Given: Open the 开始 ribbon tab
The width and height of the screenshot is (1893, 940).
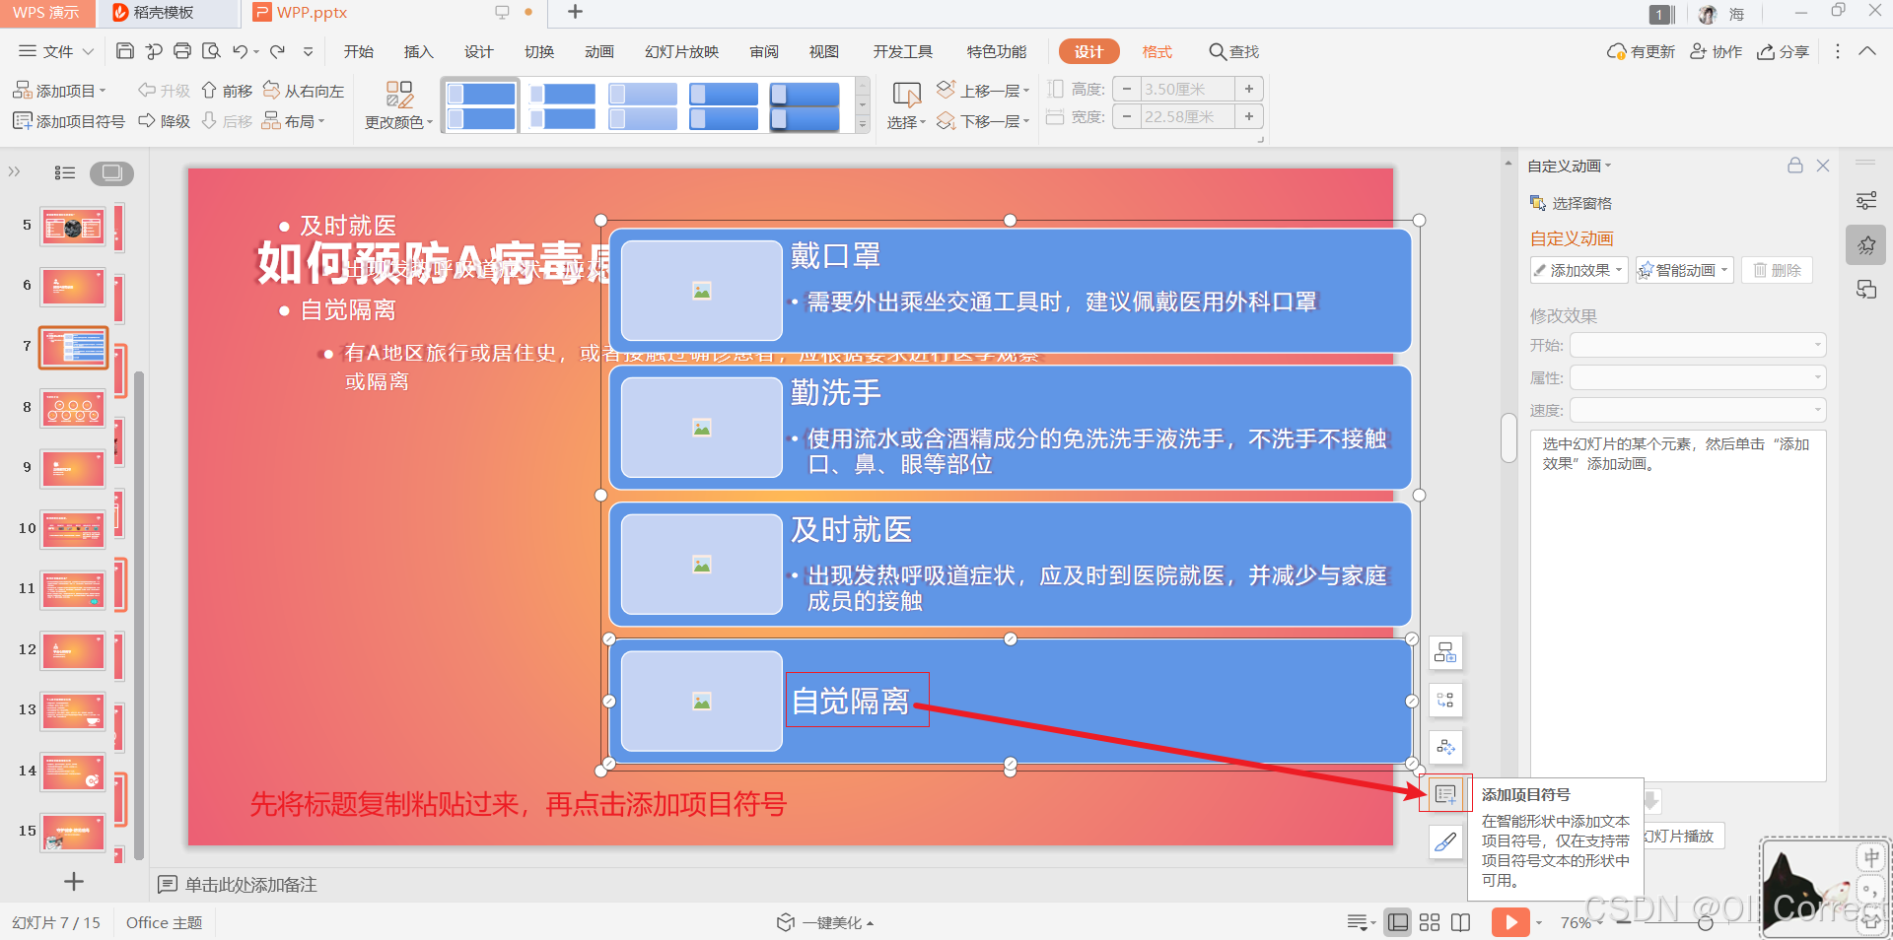Looking at the screenshot, I should [x=359, y=51].
